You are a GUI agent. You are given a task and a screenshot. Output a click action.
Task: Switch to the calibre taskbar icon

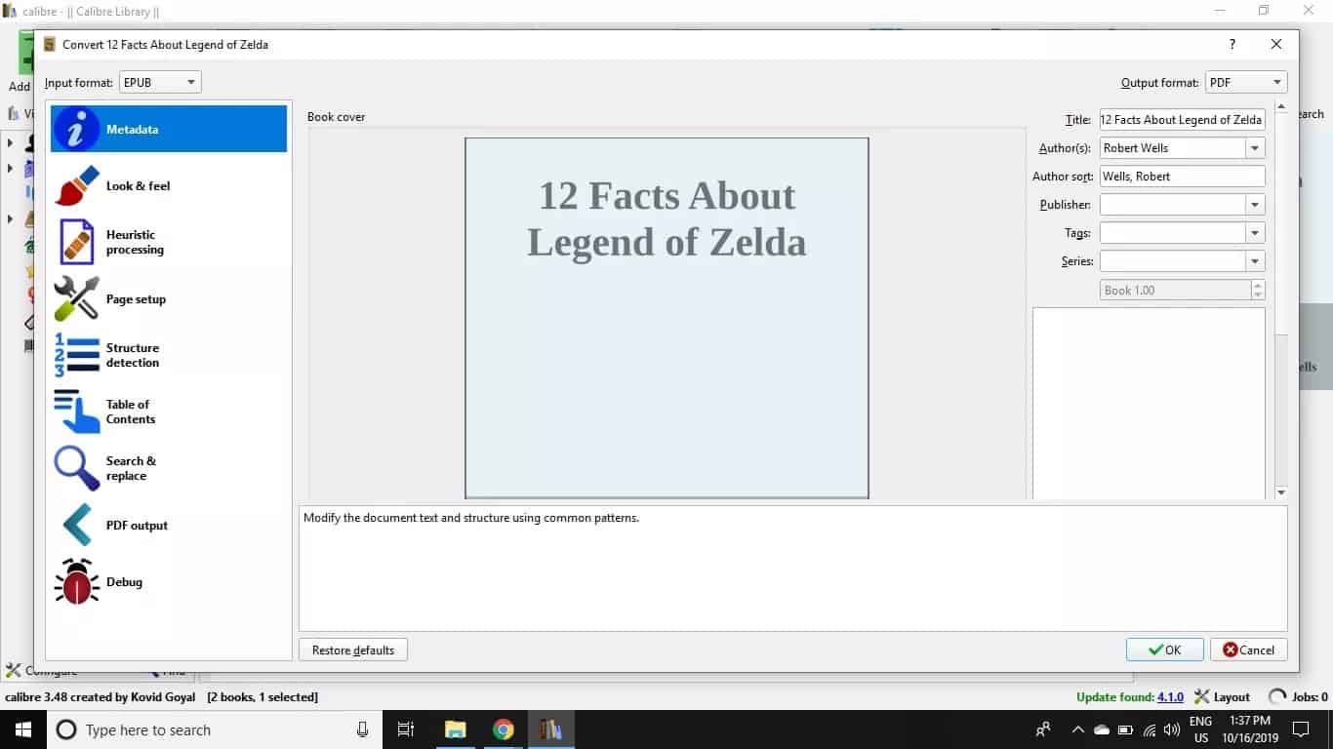tap(550, 729)
